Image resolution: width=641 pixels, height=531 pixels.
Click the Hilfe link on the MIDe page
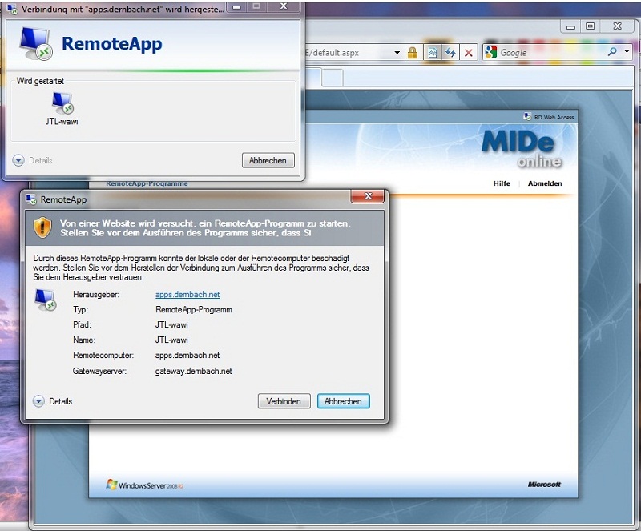(x=502, y=183)
